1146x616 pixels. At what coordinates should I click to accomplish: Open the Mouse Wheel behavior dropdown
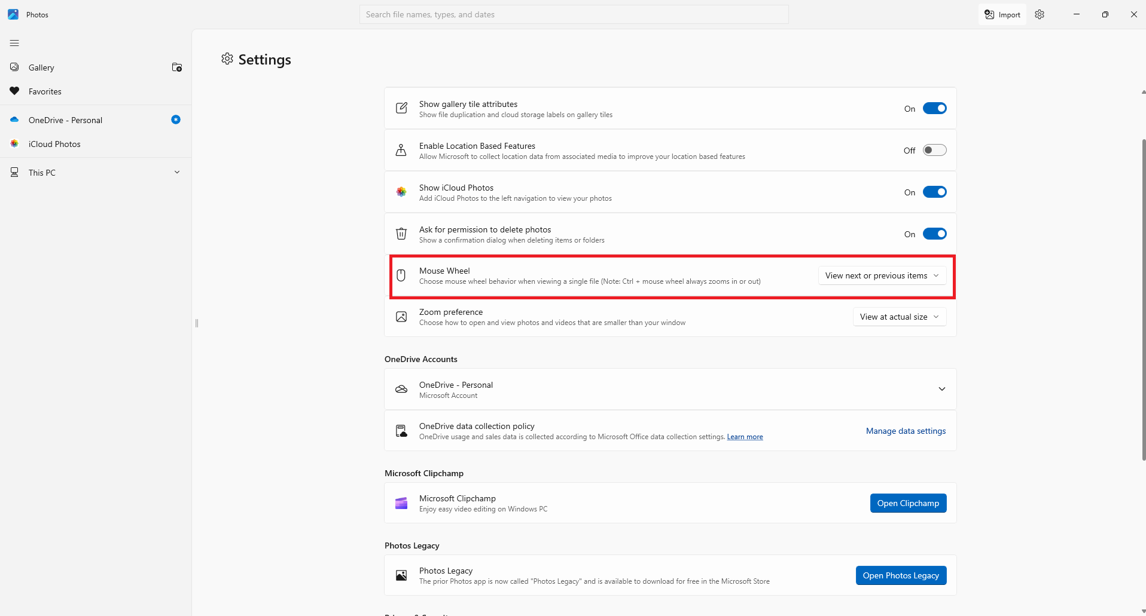pos(882,275)
